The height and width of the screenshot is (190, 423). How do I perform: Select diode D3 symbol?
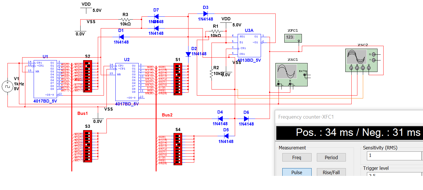(x=205, y=14)
